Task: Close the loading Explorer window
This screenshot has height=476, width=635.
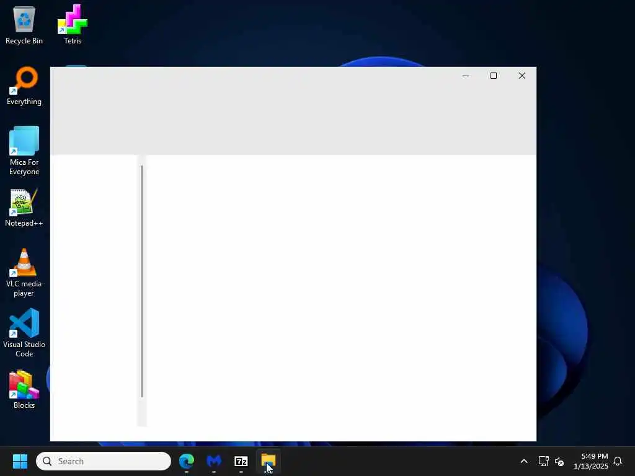Action: tap(522, 76)
